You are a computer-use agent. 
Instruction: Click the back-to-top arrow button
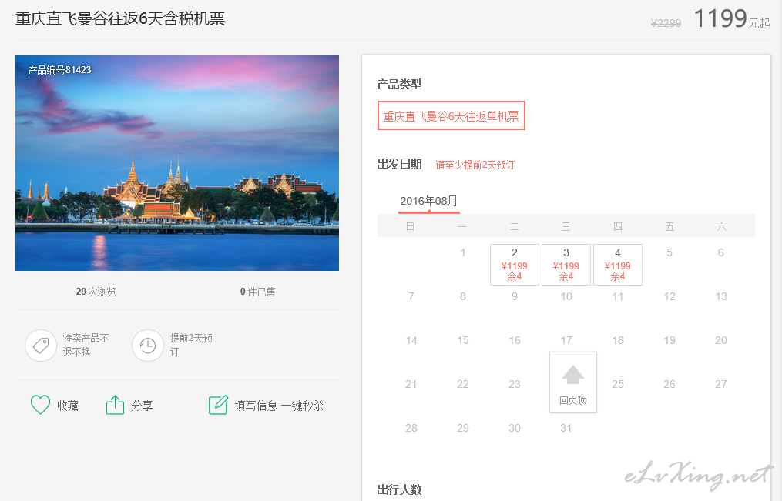573,382
